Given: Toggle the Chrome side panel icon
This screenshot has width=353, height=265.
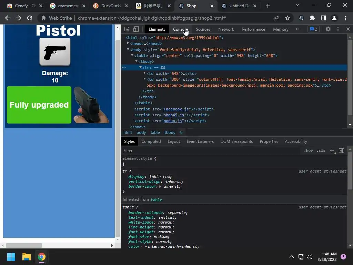Looking at the screenshot, I should click(x=323, y=18).
